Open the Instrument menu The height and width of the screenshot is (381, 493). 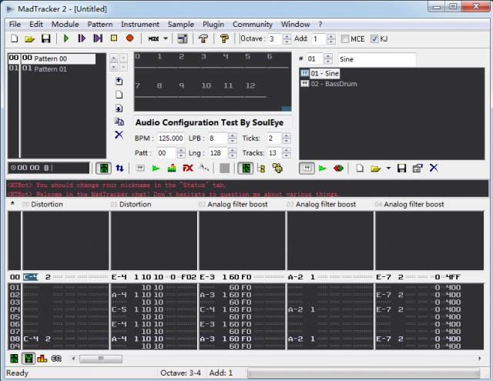(x=140, y=24)
